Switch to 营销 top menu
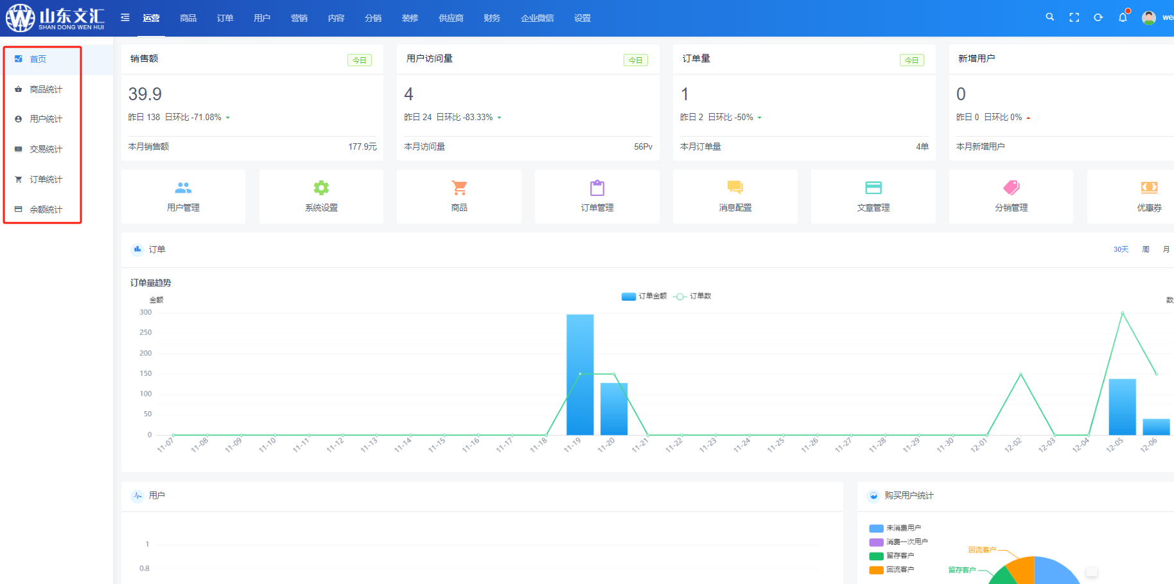1174x584 pixels. point(299,18)
